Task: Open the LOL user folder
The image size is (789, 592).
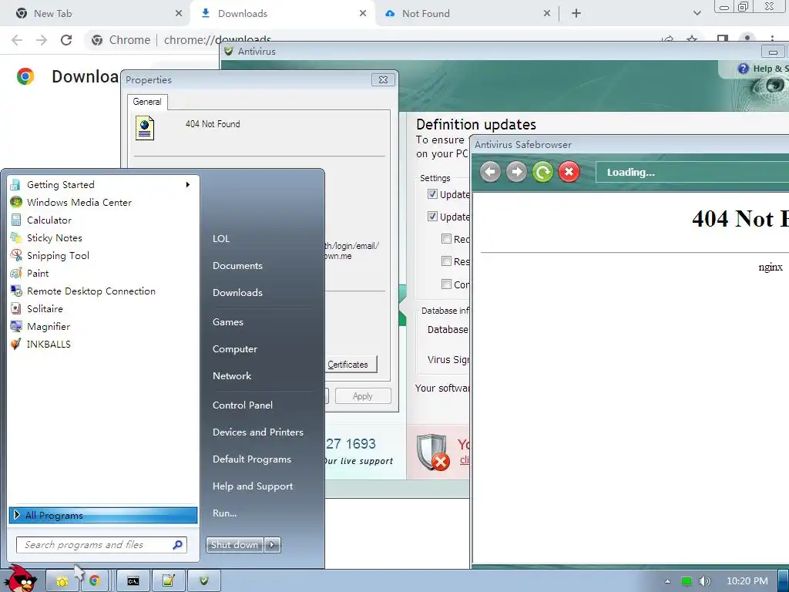Action: [x=221, y=239]
